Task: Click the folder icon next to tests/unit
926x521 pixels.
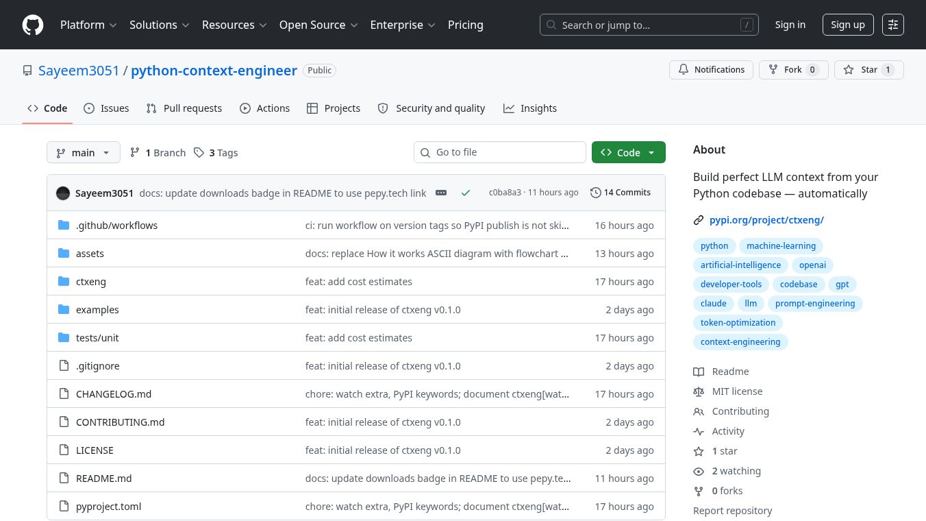Action: tap(64, 337)
